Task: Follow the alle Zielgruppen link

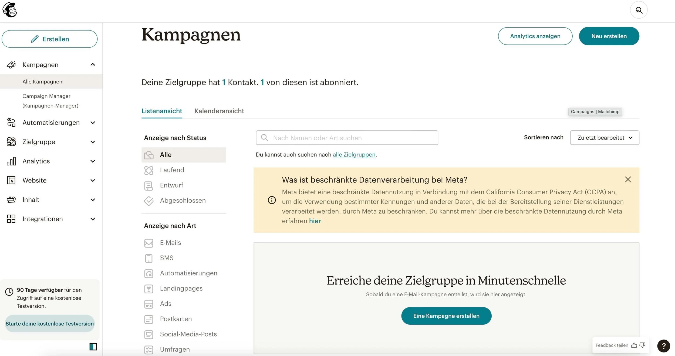Action: click(x=354, y=155)
